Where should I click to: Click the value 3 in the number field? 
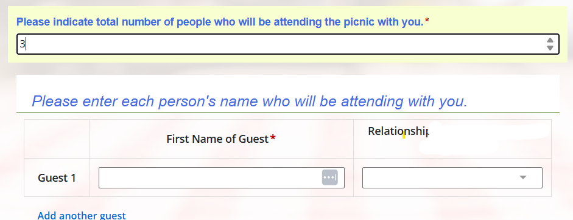click(x=23, y=44)
